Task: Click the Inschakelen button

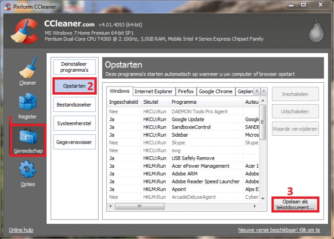Action: click(x=295, y=94)
